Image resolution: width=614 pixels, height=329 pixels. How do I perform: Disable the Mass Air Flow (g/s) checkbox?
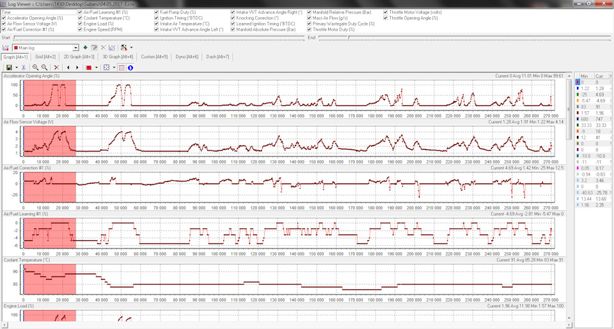point(310,18)
